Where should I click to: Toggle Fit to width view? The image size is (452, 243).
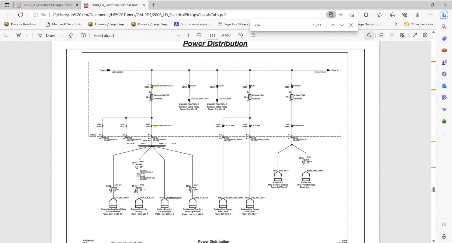[199, 35]
